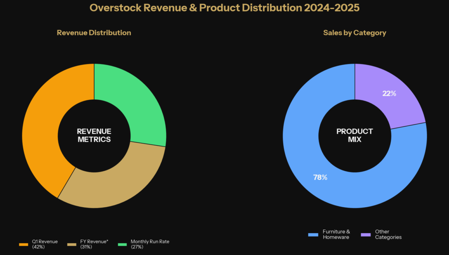Click the blue Furniture & Homeware legend swatch
Viewport: 449px width, 255px height.
[313, 235]
